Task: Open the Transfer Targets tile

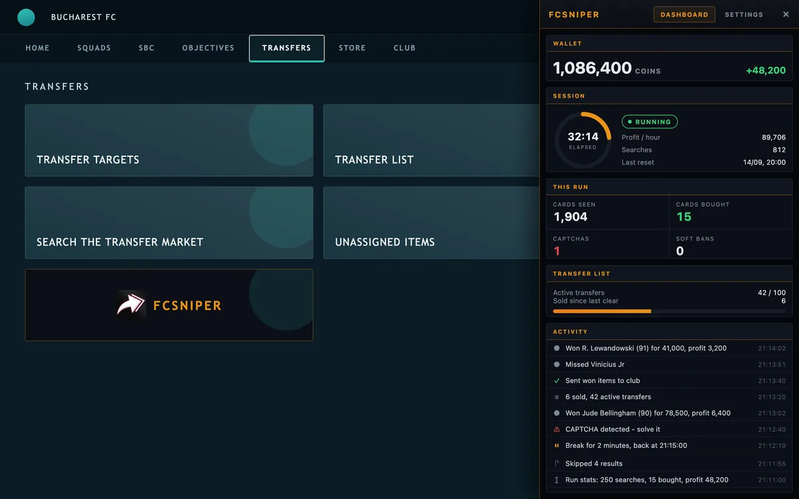Action: click(169, 140)
